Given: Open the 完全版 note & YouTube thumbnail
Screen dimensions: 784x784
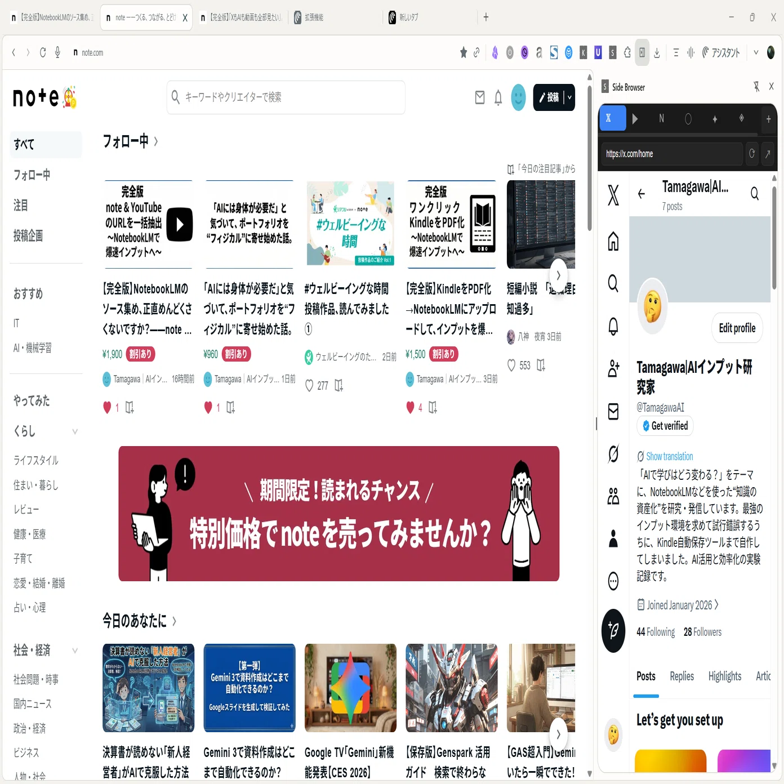Looking at the screenshot, I should coord(148,224).
